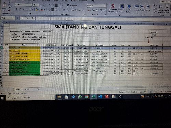Click the sheet title SMA (TANDING DAN TUNGGAL)

click(88, 27)
